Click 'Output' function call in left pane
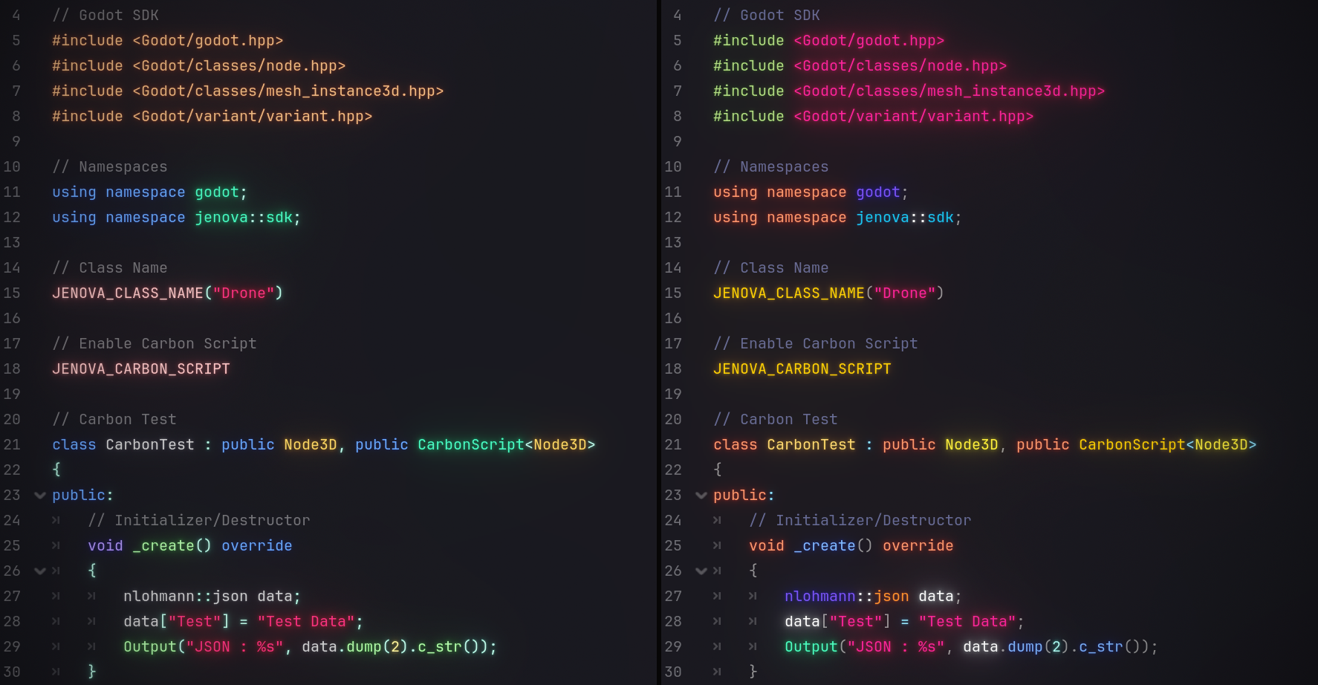Viewport: 1318px width, 685px height. [x=150, y=647]
